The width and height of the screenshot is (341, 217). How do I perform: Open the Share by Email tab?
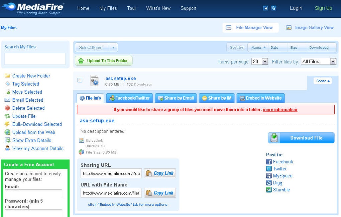pos(176,98)
